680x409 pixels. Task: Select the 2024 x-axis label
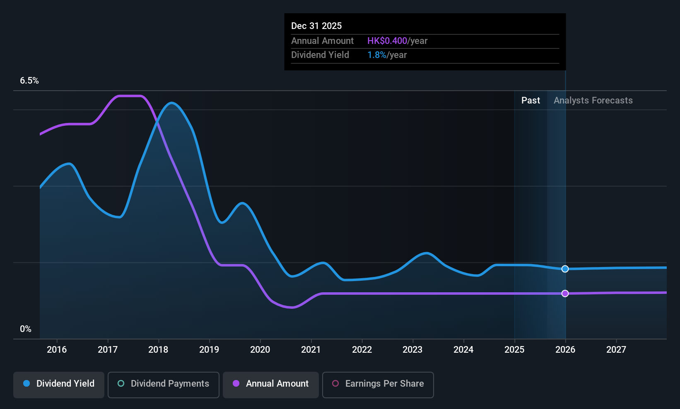point(463,350)
